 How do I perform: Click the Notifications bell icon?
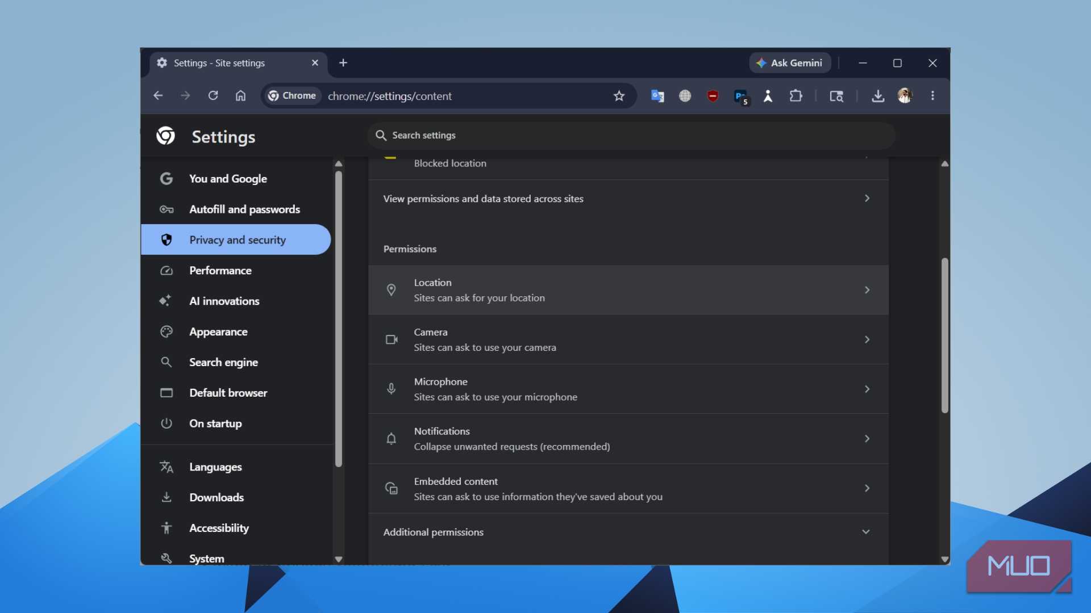point(391,439)
